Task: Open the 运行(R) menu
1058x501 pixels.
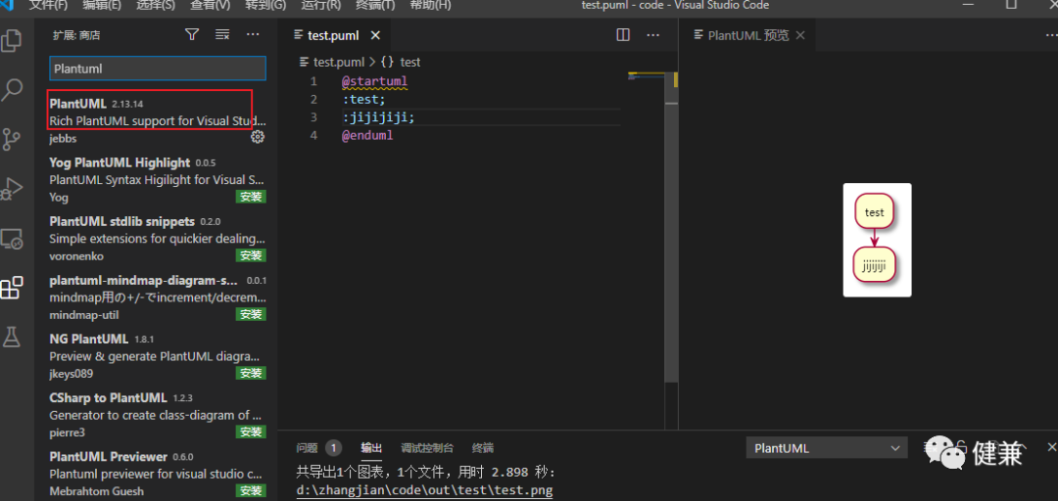Action: point(321,6)
